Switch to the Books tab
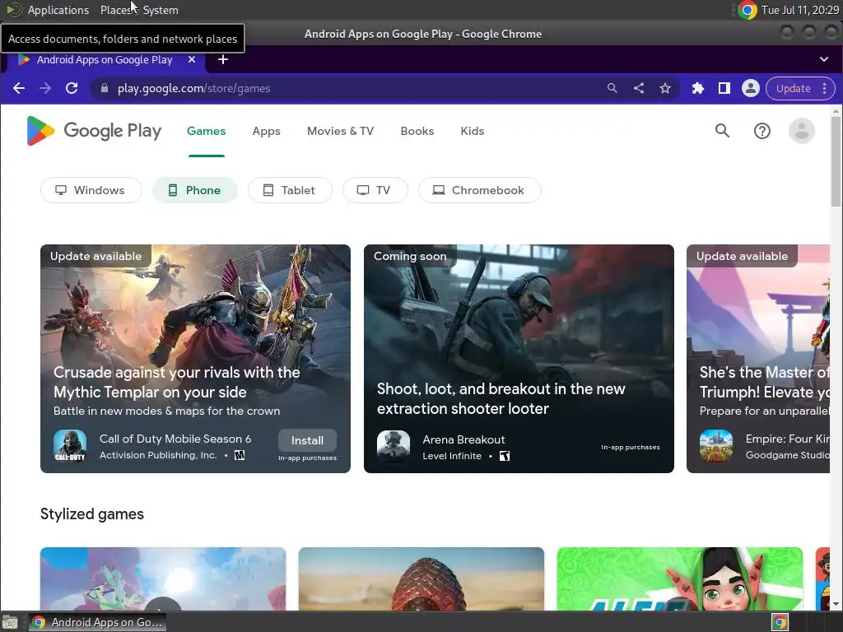Screen dimensions: 843x632 [x=417, y=131]
